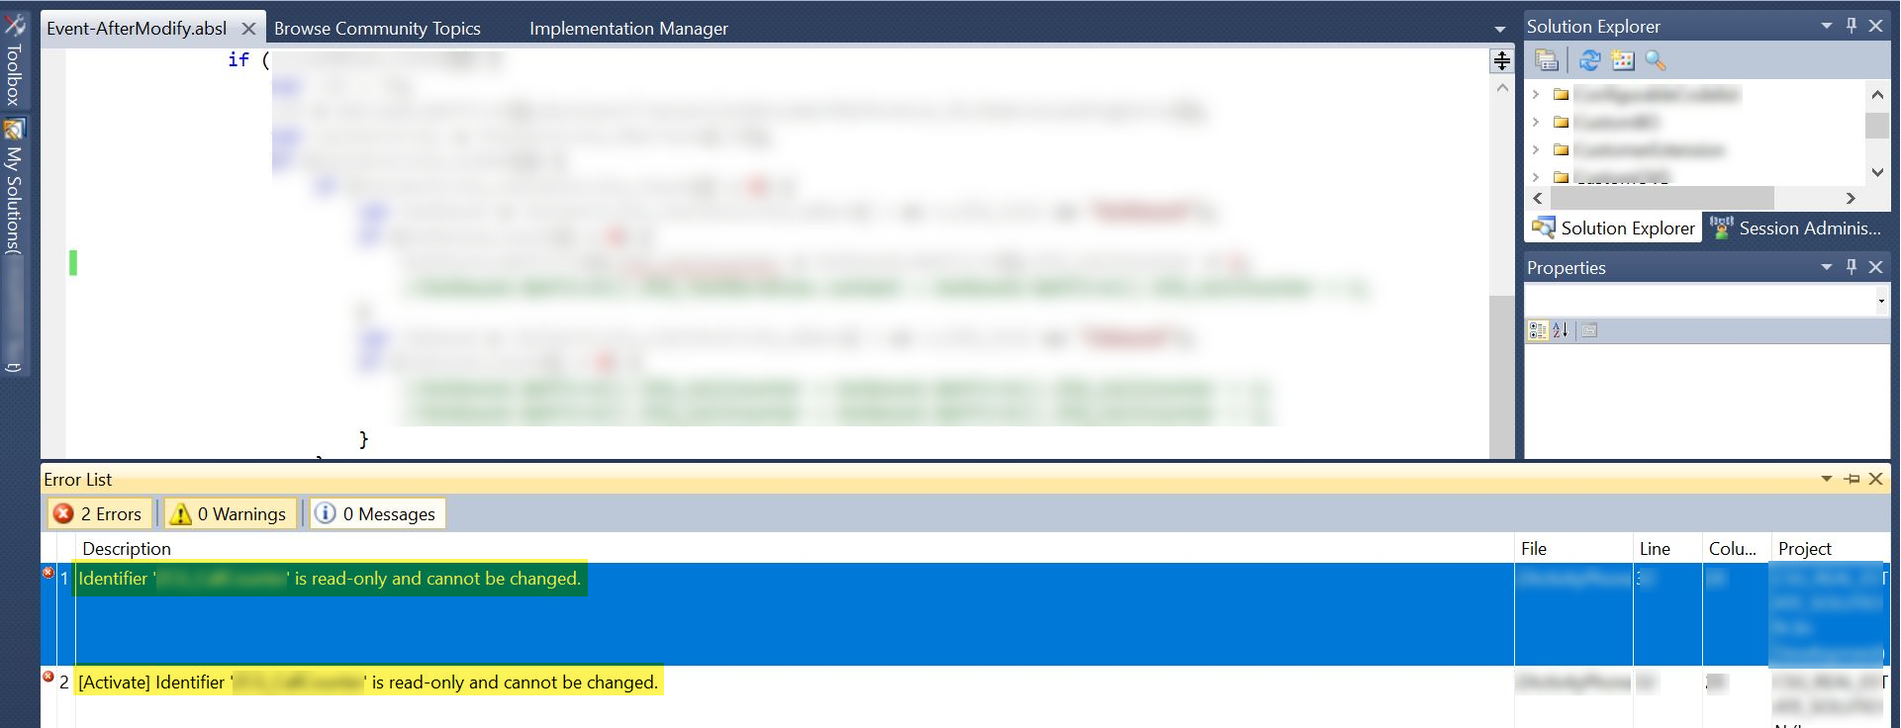1901x728 pixels.
Task: Close the Solution Explorer panel
Action: 1875,27
